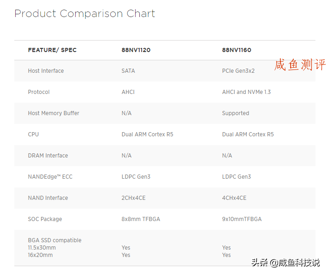Click the Host Memory Buffer label
327x274 pixels.
point(54,113)
